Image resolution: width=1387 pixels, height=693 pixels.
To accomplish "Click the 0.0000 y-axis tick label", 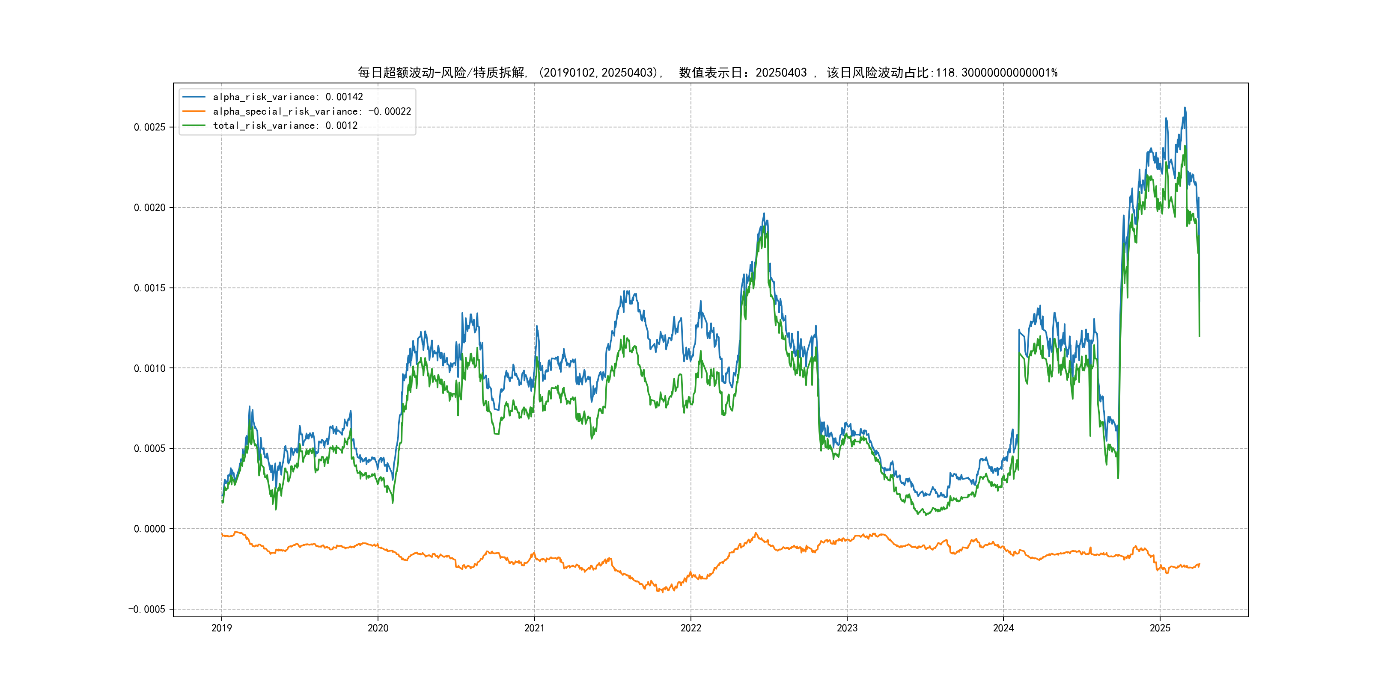I will tap(149, 529).
